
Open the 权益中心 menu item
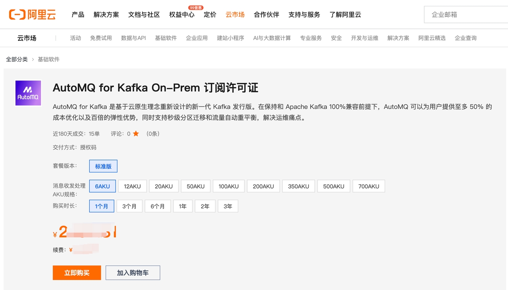tap(182, 15)
